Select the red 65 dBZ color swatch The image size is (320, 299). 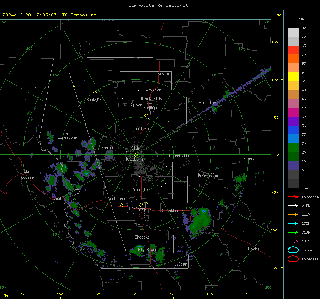[x=293, y=50]
